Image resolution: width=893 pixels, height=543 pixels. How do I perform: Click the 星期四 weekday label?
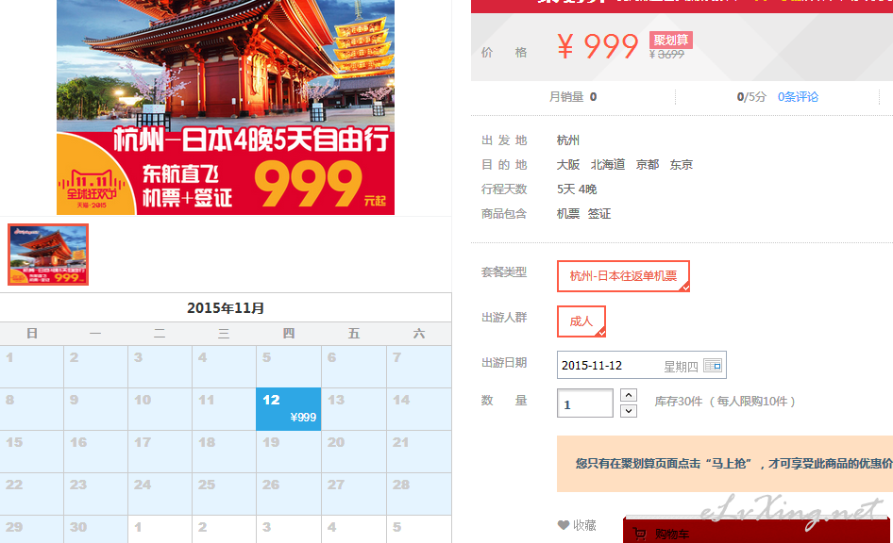(x=681, y=367)
